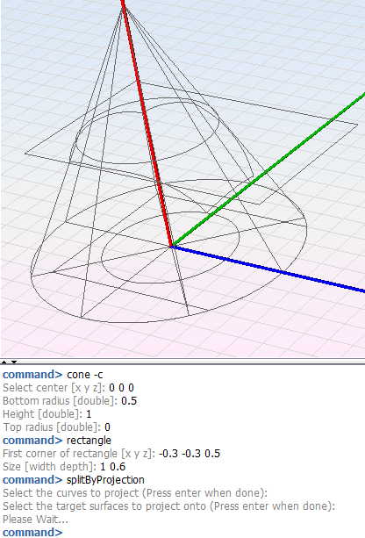
Task: Collapse console with splitter down arrow
Action: pyautogui.click(x=14, y=362)
